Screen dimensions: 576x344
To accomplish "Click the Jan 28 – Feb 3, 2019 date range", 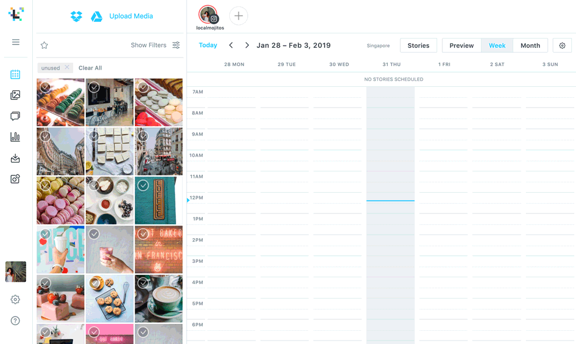I will pyautogui.click(x=294, y=45).
